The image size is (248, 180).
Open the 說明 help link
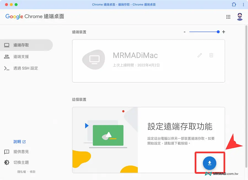20,142
